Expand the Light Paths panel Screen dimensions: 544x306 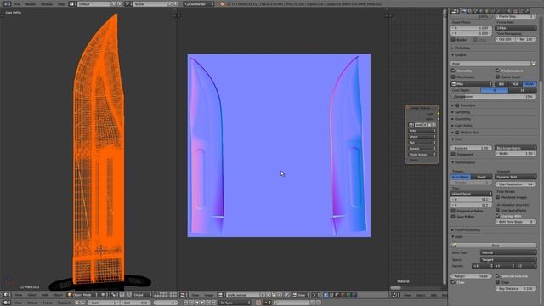coord(463,126)
